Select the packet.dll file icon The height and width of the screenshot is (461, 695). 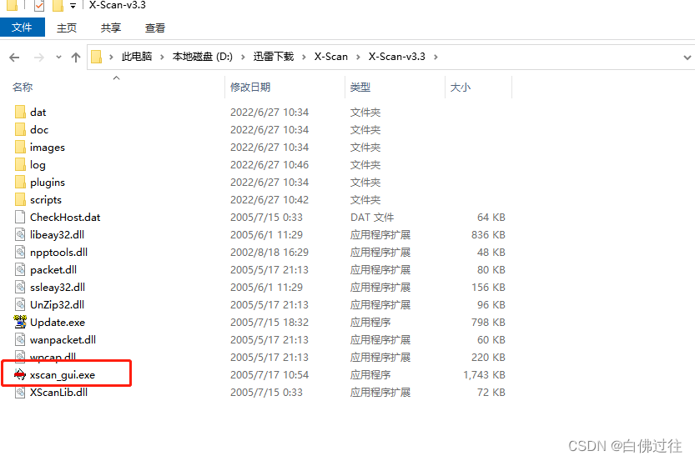click(20, 270)
